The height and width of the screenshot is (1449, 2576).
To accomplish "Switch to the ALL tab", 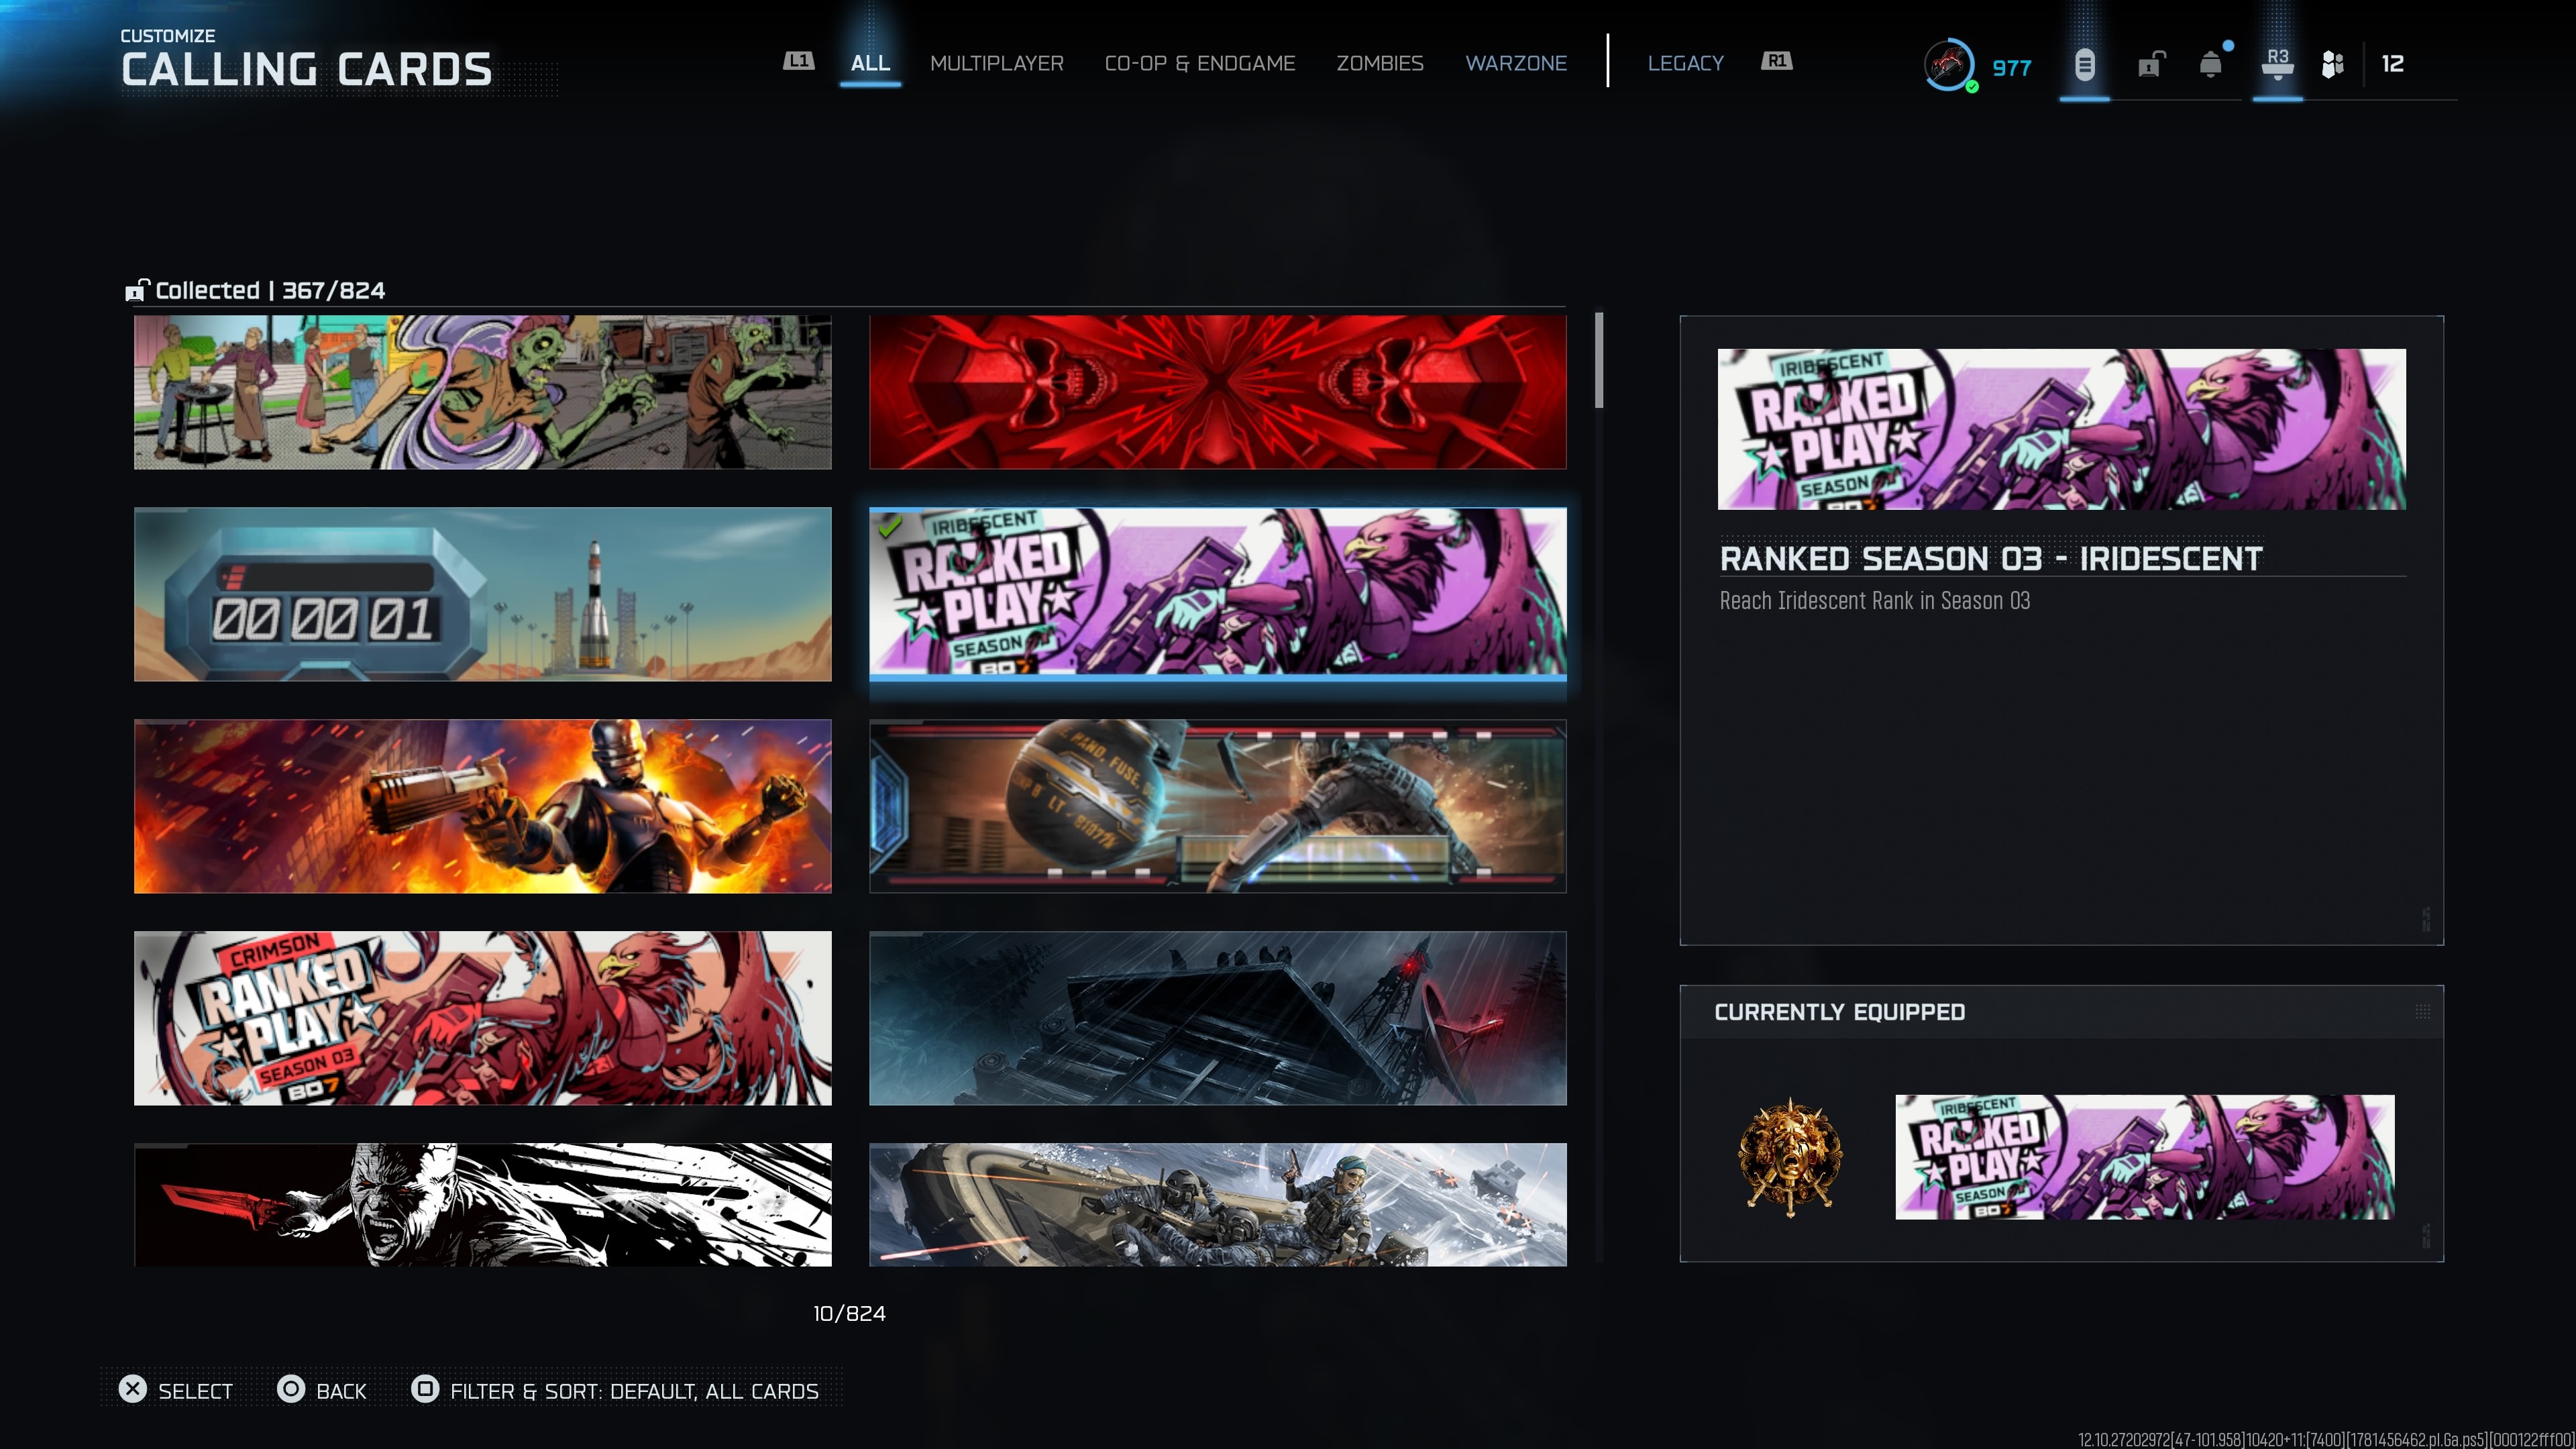I will 870,63.
